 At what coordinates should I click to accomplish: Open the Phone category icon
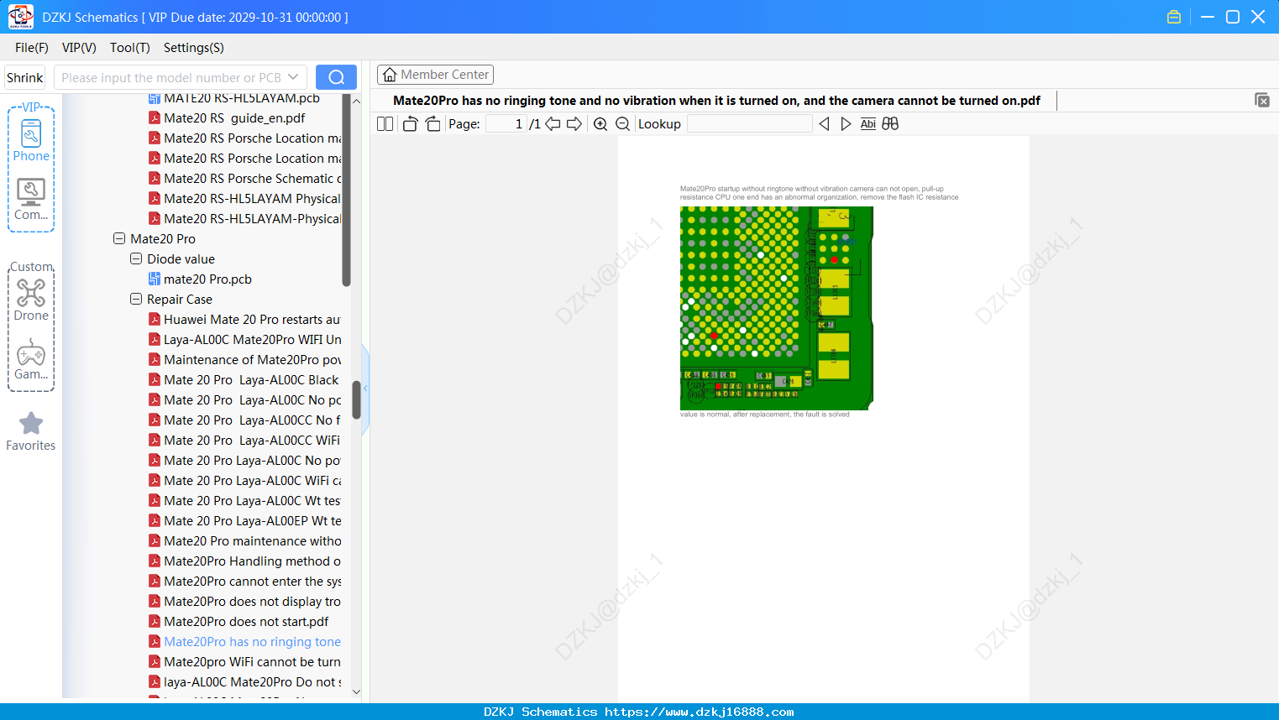tap(31, 140)
